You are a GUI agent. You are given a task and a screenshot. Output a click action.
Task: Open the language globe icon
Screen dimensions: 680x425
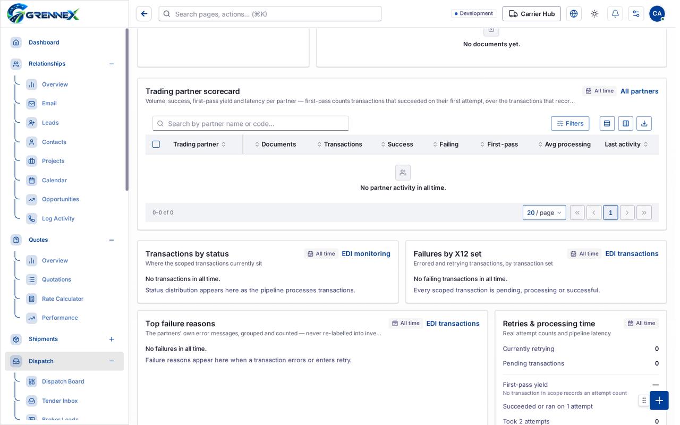coord(574,14)
